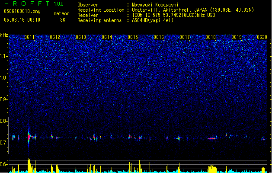Click the 0611 time marker
Image resolution: width=272 pixels, height=173 pixels.
pyautogui.click(x=29, y=37)
